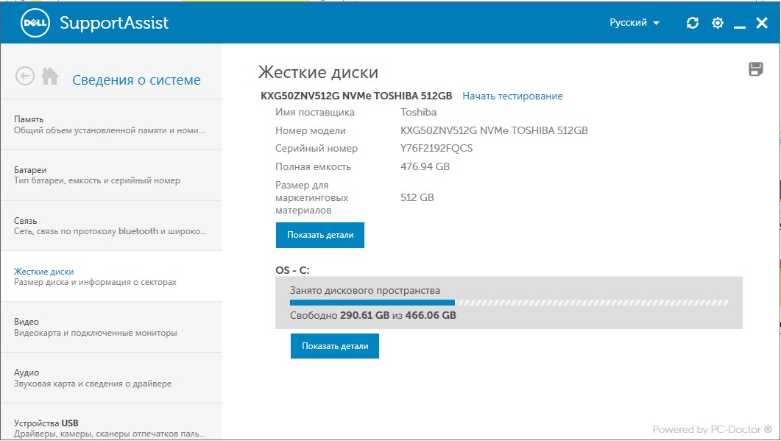Click the Номер модели label

[311, 130]
